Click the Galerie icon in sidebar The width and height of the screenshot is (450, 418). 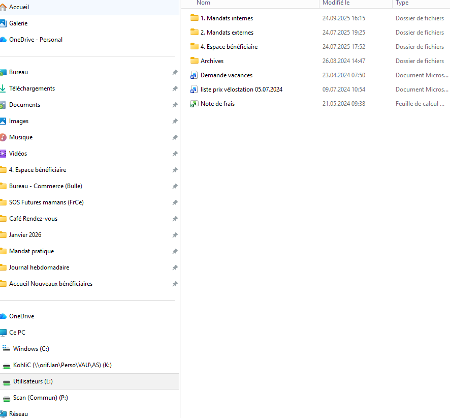click(x=3, y=23)
